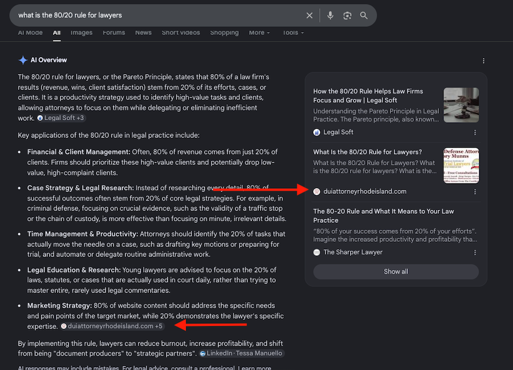Open the Legal Soft gavel thumbnail
Viewport: 513px width, 370px height.
pyautogui.click(x=461, y=105)
